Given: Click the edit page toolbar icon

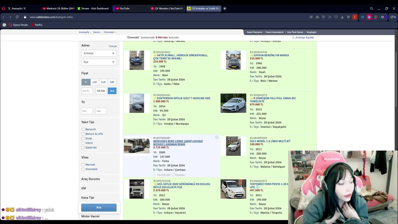Looking at the screenshot, I should (x=311, y=17).
